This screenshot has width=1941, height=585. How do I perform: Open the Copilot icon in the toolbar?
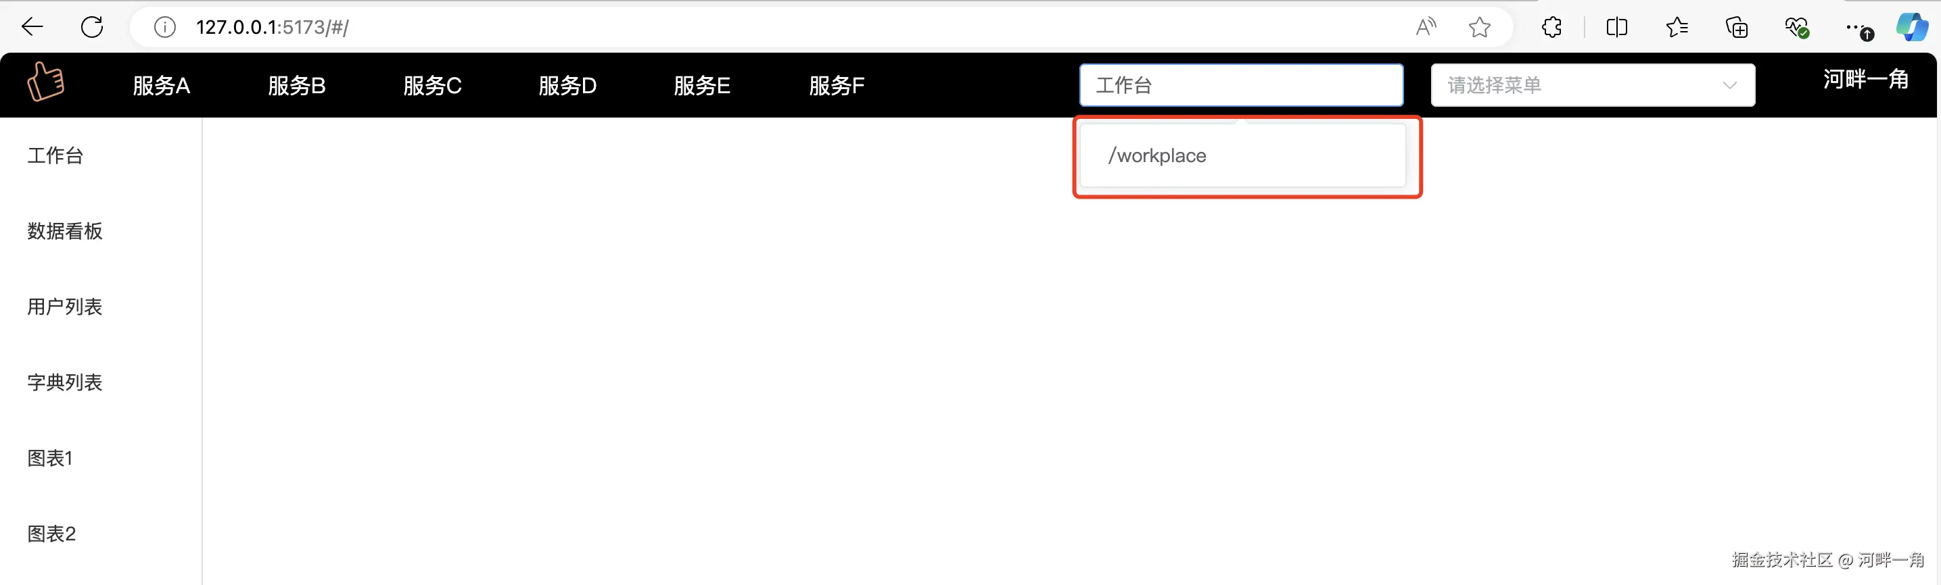point(1912,28)
